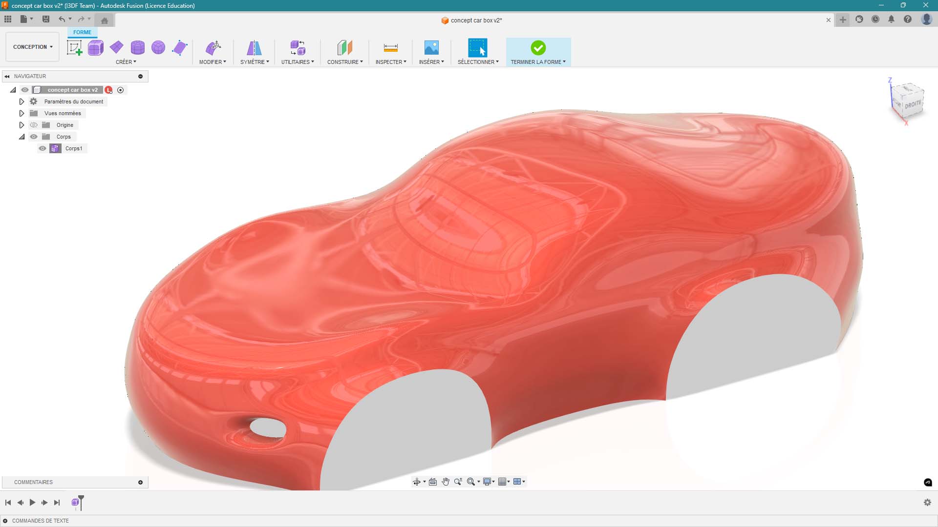Show the Origine folder
Screen dimensions: 938x527
[x=33, y=125]
